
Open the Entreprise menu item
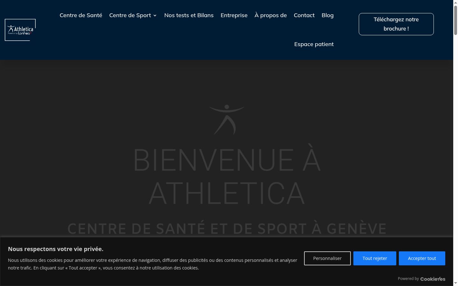coord(234,15)
